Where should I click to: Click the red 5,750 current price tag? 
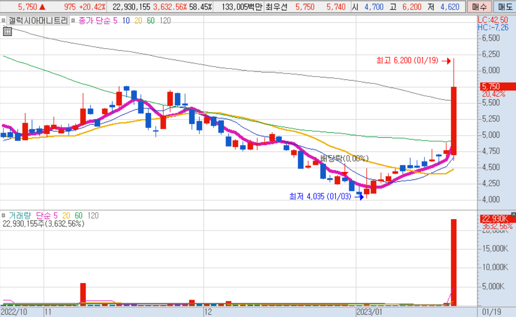498,86
